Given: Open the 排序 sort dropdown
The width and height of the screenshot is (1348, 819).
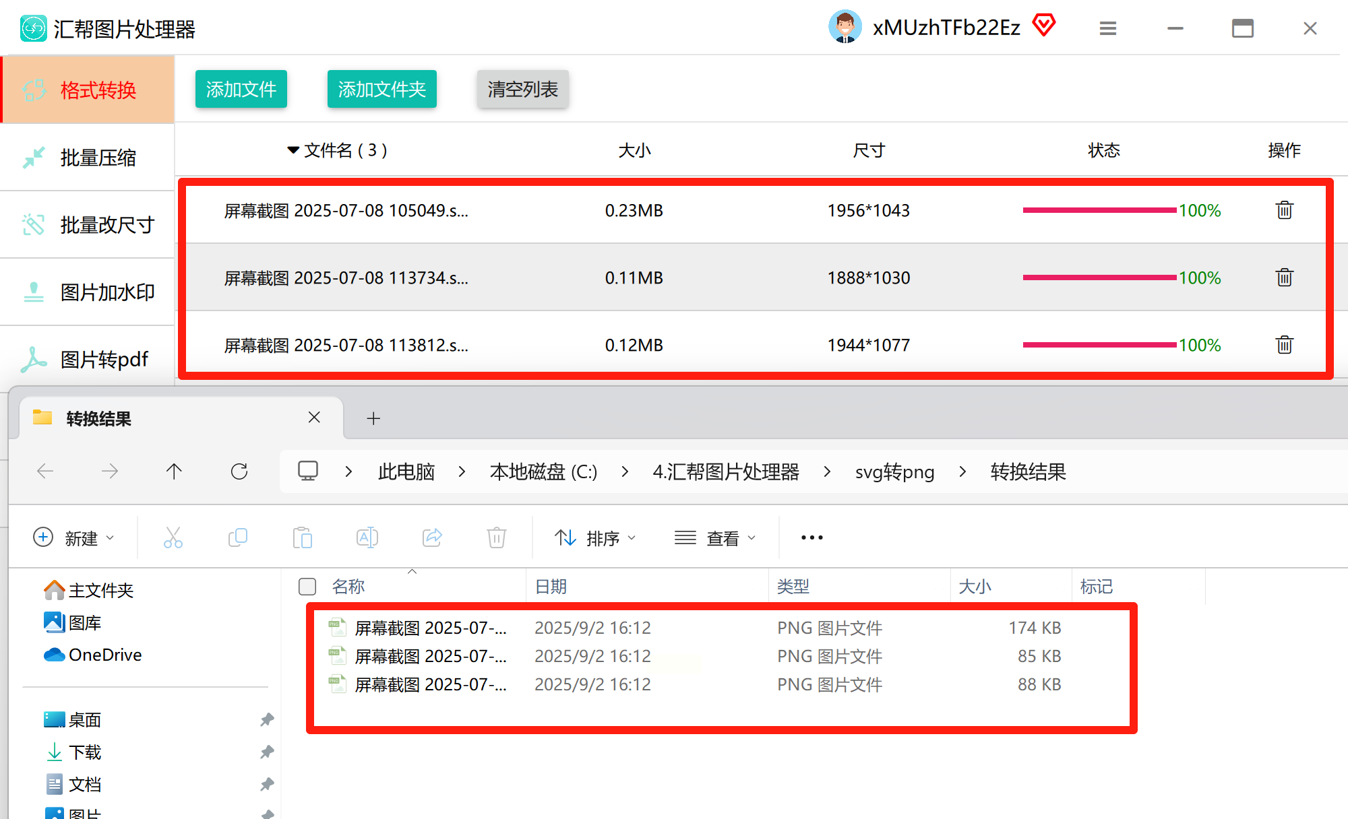Looking at the screenshot, I should click(595, 537).
